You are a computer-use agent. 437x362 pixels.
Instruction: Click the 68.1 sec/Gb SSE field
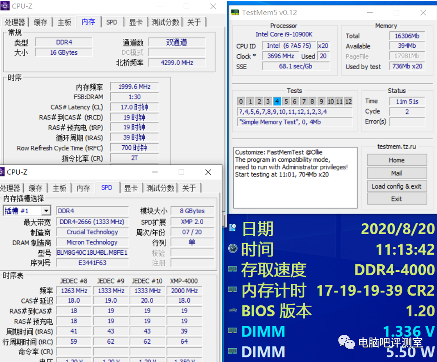(x=296, y=66)
